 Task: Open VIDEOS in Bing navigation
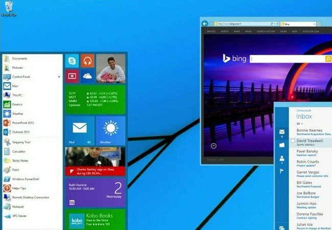point(224,31)
